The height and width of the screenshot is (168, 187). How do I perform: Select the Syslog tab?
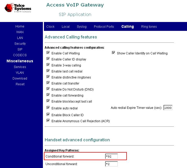82,27
